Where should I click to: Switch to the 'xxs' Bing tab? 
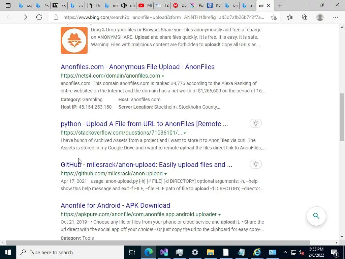pyautogui.click(x=25, y=5)
